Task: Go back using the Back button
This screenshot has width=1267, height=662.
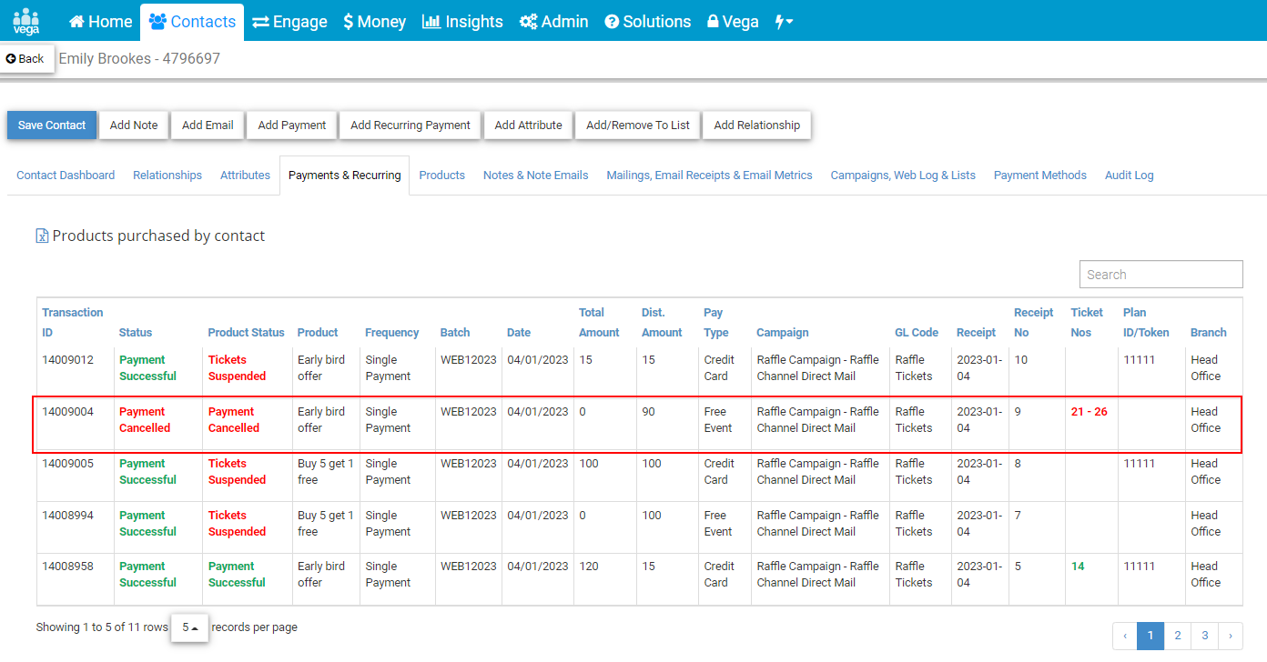Action: [x=25, y=58]
